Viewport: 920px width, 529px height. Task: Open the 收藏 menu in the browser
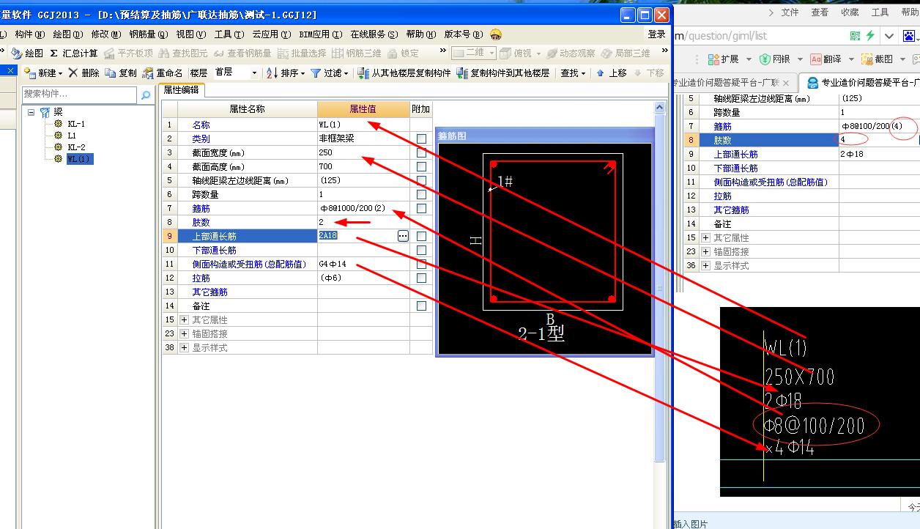coord(850,12)
